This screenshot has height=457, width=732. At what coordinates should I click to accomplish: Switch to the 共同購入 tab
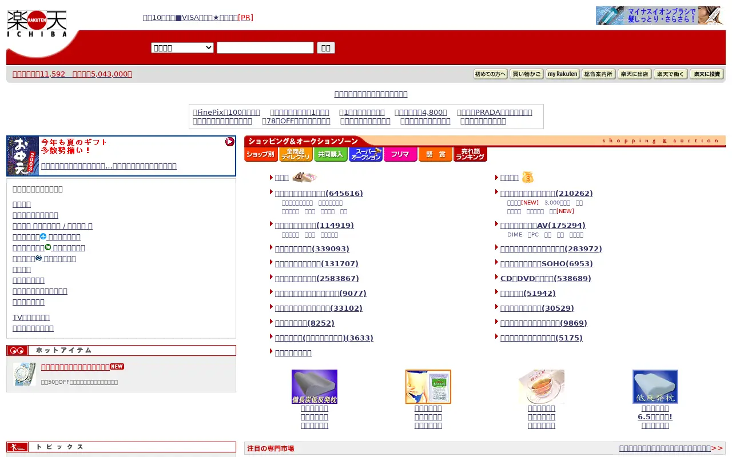331,155
